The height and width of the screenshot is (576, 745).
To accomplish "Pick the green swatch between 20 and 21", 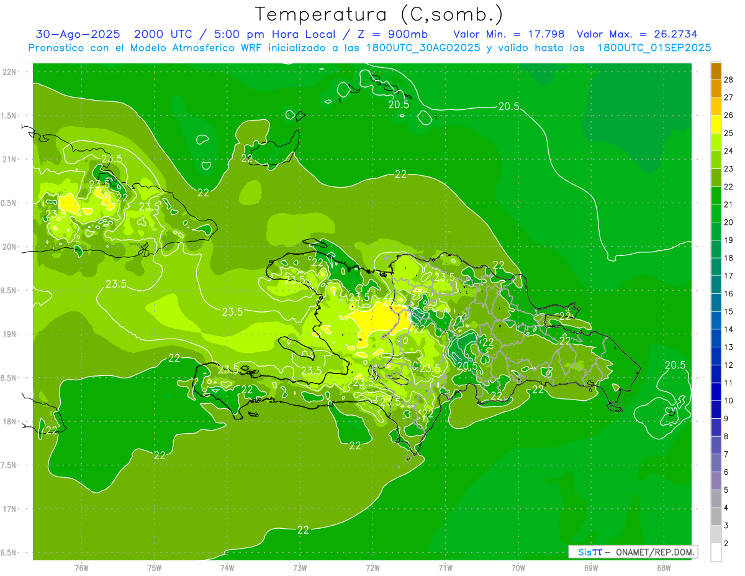I will tap(716, 214).
